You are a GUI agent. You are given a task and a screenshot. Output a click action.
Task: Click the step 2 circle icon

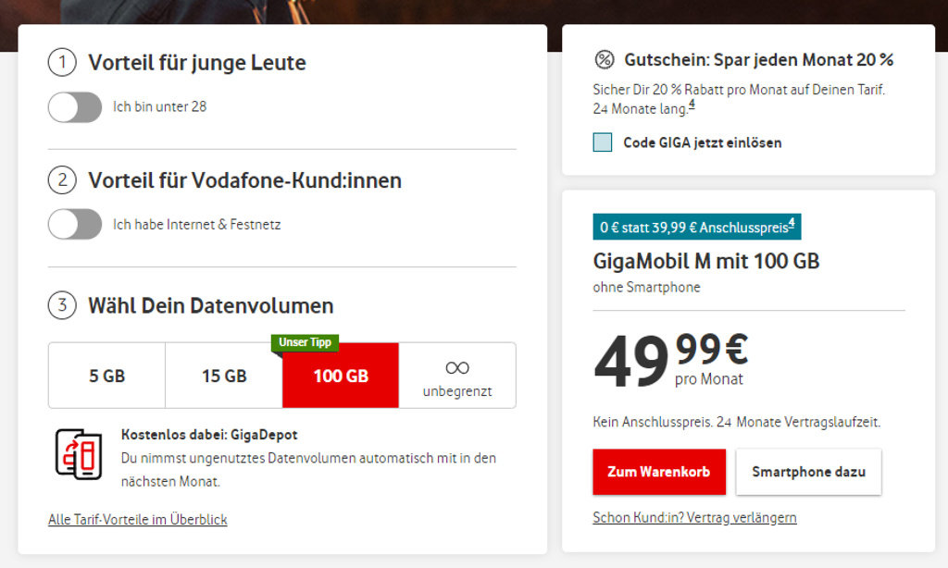[x=62, y=179]
